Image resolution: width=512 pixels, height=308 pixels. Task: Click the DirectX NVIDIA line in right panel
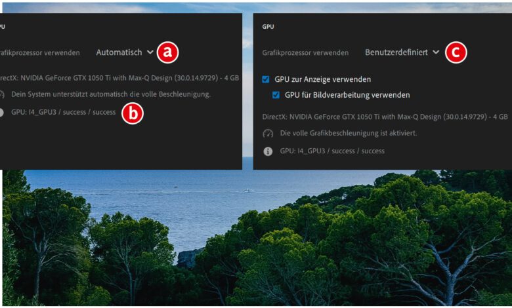[385, 117]
